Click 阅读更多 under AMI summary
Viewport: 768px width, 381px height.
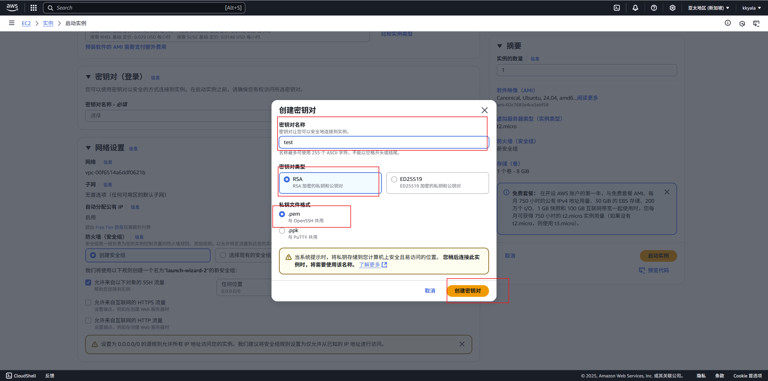587,98
